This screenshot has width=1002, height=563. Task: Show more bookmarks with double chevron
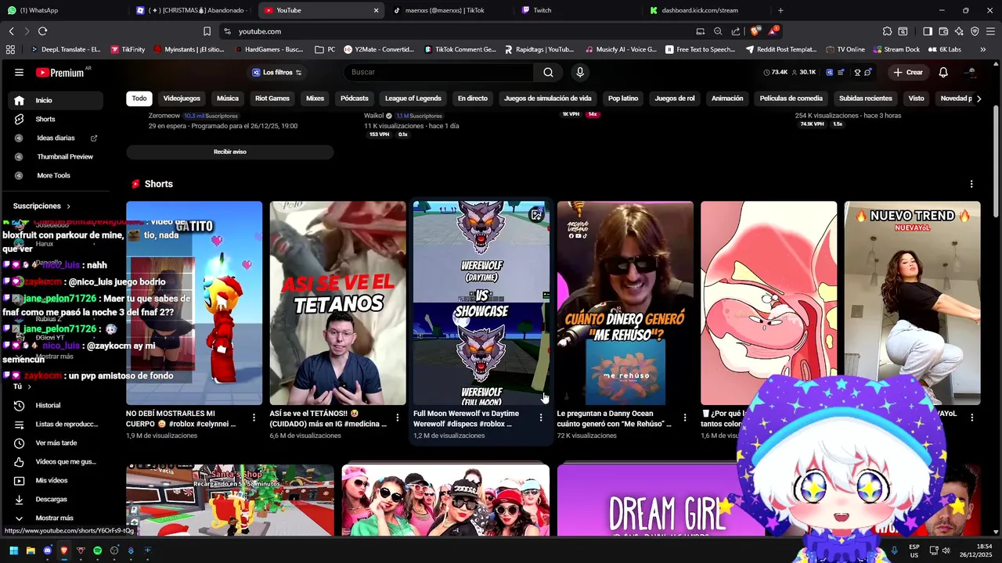point(983,49)
